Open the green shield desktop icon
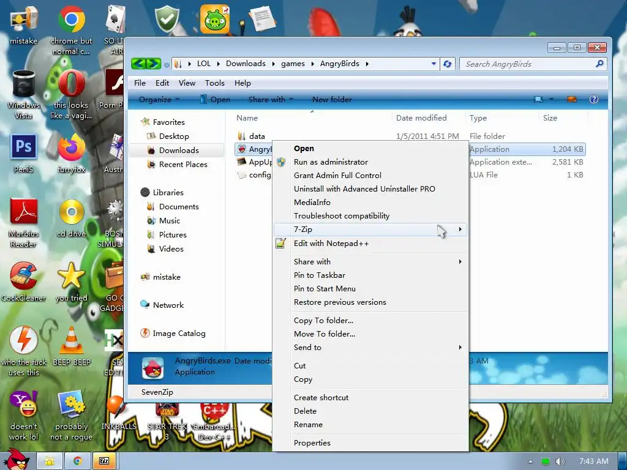 pyautogui.click(x=167, y=19)
